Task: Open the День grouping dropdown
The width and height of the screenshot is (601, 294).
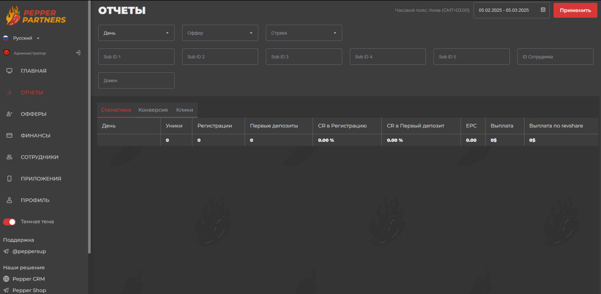Action: (136, 33)
